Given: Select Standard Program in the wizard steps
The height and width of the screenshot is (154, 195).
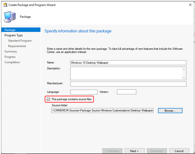Looking at the screenshot, I should click(x=20, y=41).
